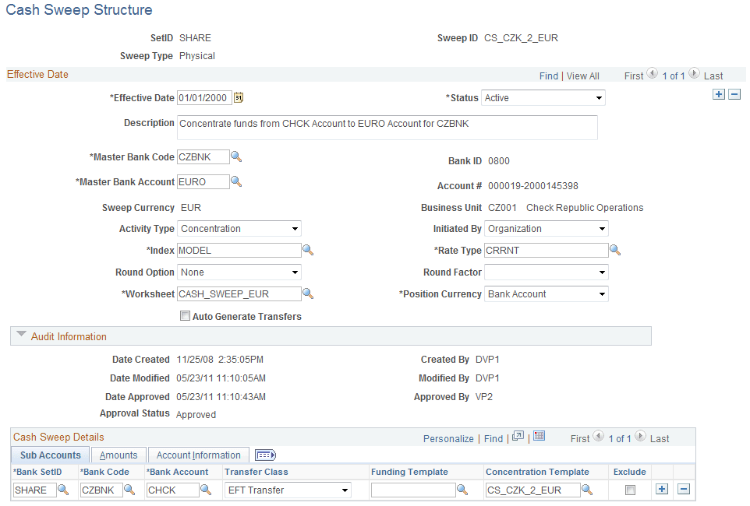Change the Status dropdown from Active
The image size is (750, 506).
point(600,97)
